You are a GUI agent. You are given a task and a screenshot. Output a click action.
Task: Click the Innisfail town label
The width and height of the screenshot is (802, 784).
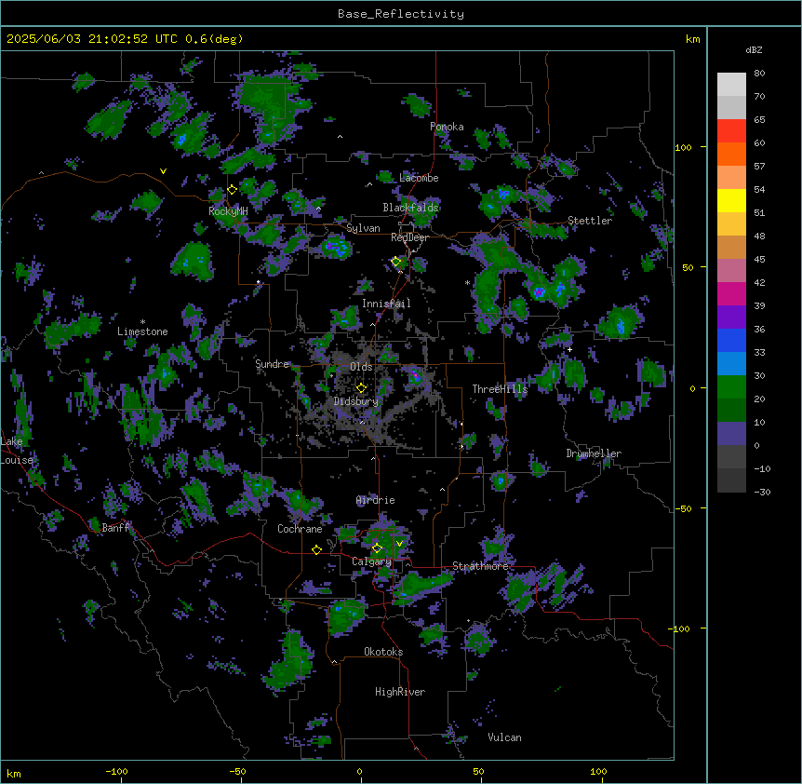386,304
